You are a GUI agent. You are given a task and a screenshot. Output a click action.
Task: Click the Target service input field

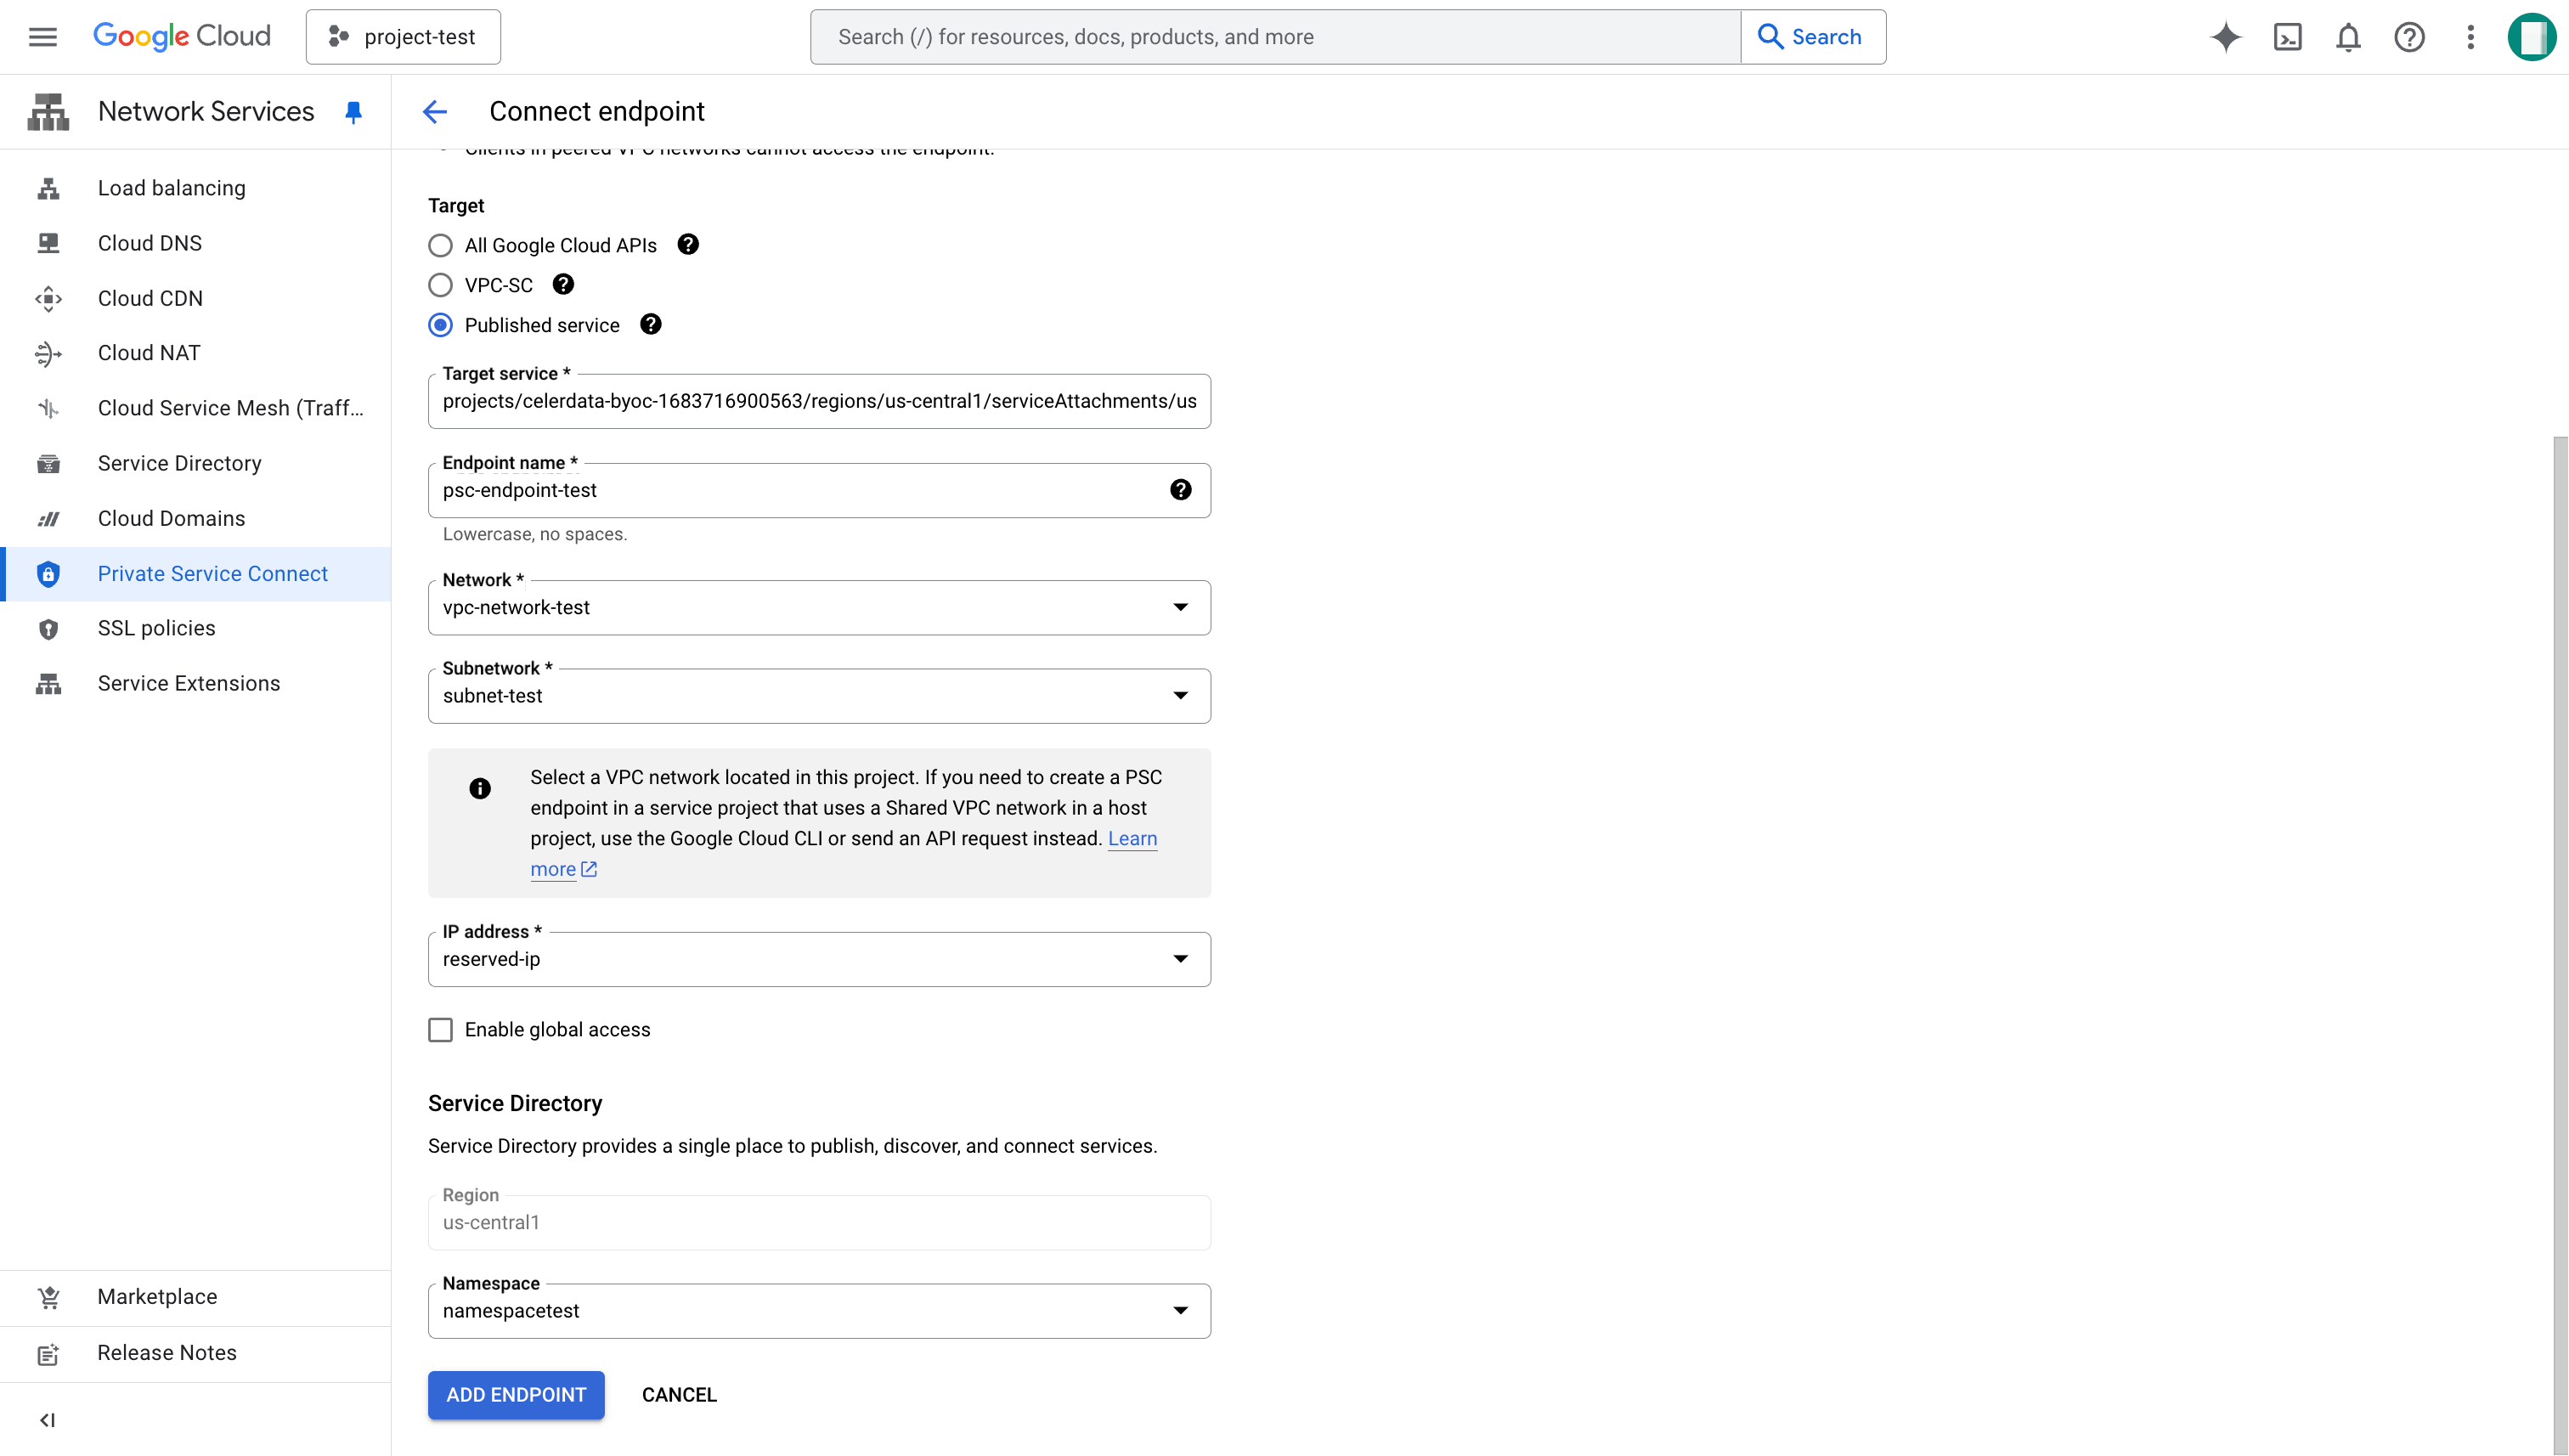point(818,402)
